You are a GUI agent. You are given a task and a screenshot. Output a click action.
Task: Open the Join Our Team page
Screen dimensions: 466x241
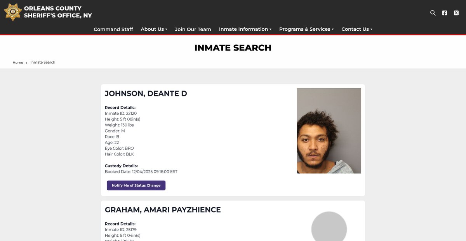pyautogui.click(x=193, y=29)
